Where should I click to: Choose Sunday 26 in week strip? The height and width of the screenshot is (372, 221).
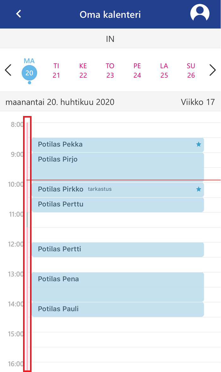click(x=191, y=70)
